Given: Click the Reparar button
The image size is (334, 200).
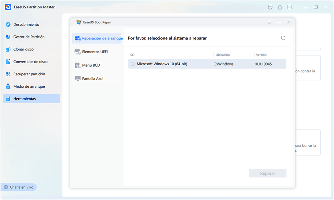Looking at the screenshot, I should coord(268,173).
